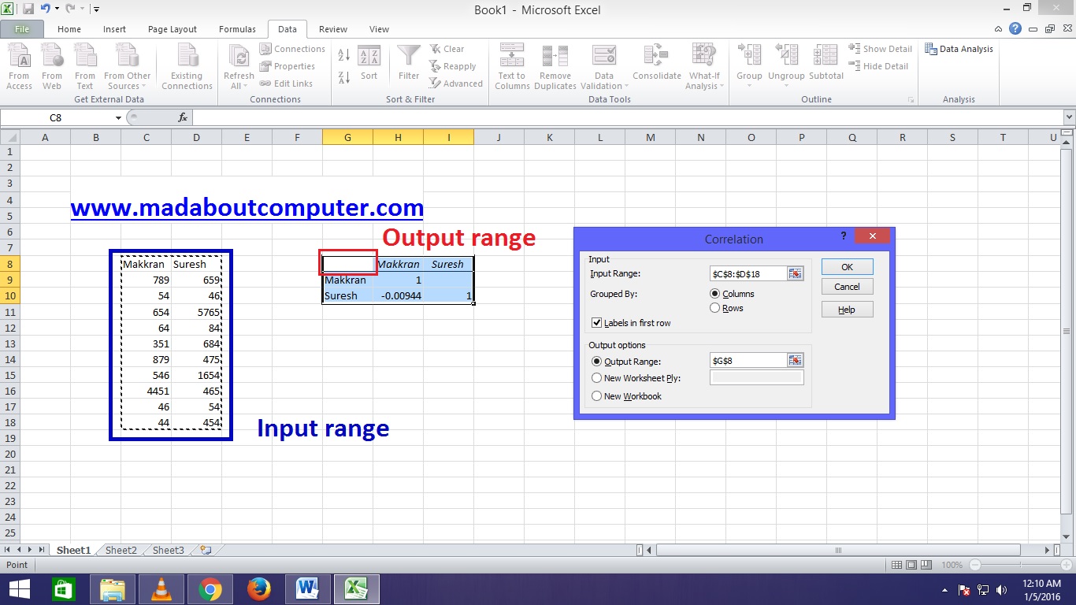Viewport: 1076px width, 605px height.
Task: Click in the Input Range field
Action: 748,273
